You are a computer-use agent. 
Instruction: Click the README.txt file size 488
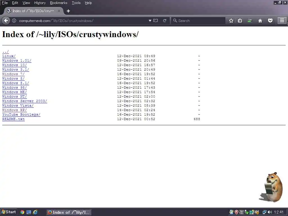pyautogui.click(x=197, y=119)
